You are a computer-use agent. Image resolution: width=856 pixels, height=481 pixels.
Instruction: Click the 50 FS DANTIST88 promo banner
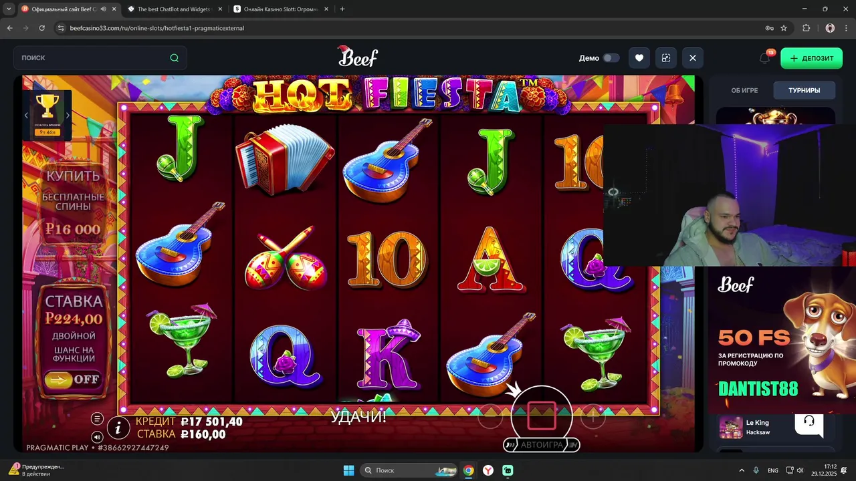[782, 341]
